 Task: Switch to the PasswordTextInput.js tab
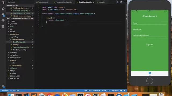[64, 2]
